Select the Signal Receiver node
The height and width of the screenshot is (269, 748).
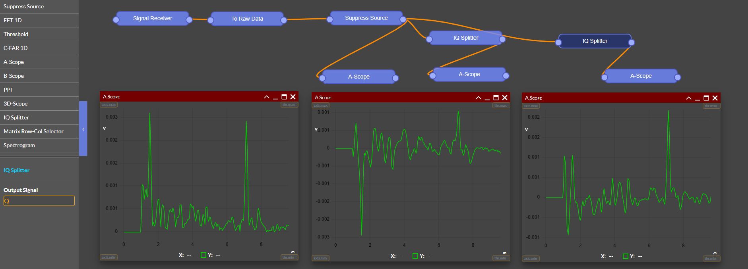(x=153, y=18)
